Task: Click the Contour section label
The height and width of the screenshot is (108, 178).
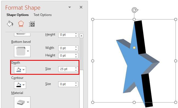Action: (17, 78)
